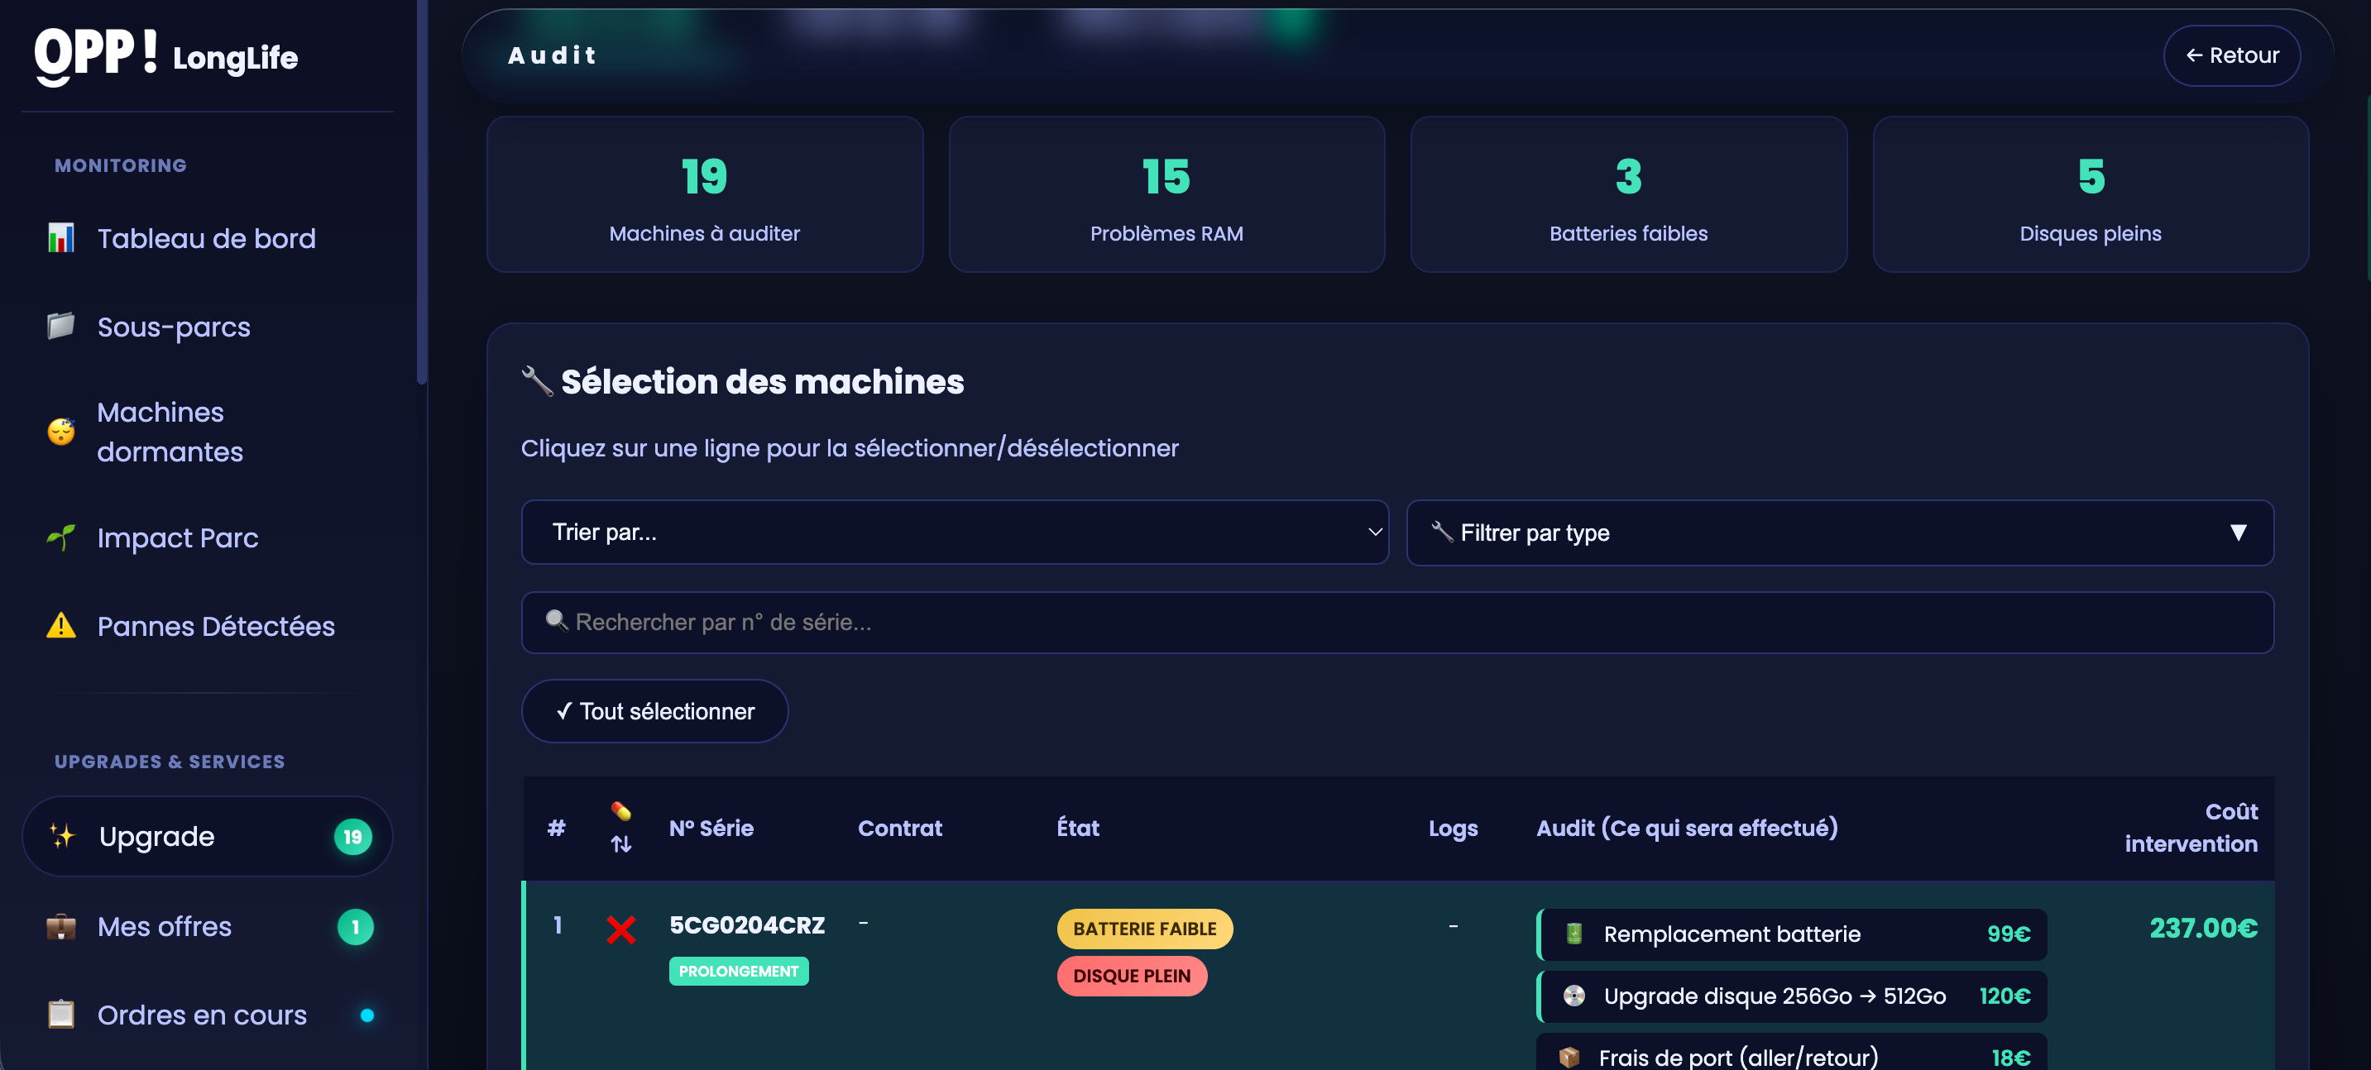This screenshot has width=2371, height=1070.
Task: Click the sort arrows icon in table header
Action: point(621,843)
